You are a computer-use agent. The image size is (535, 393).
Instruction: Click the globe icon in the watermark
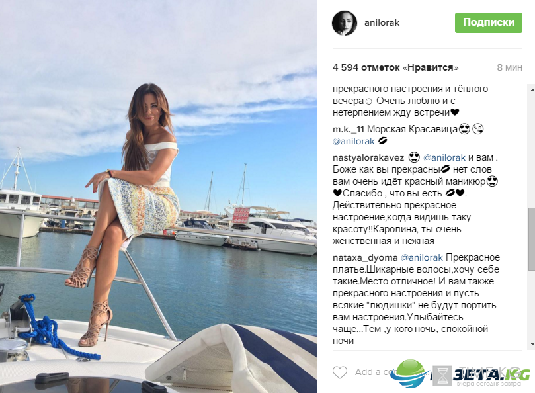pyautogui.click(x=410, y=374)
